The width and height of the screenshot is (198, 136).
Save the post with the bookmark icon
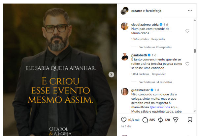[190, 120]
